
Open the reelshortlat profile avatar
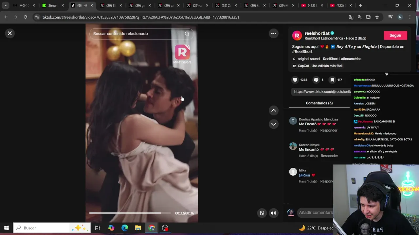click(297, 35)
